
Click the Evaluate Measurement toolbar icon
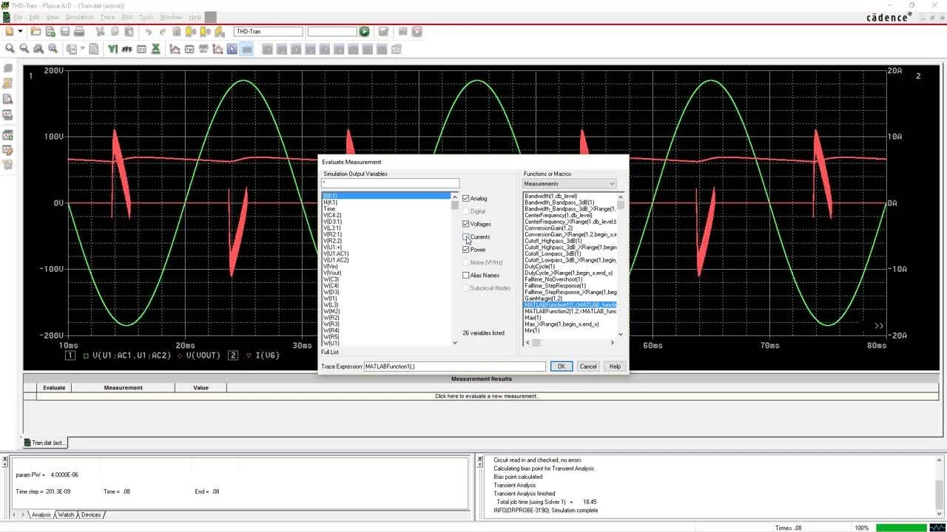(x=189, y=49)
